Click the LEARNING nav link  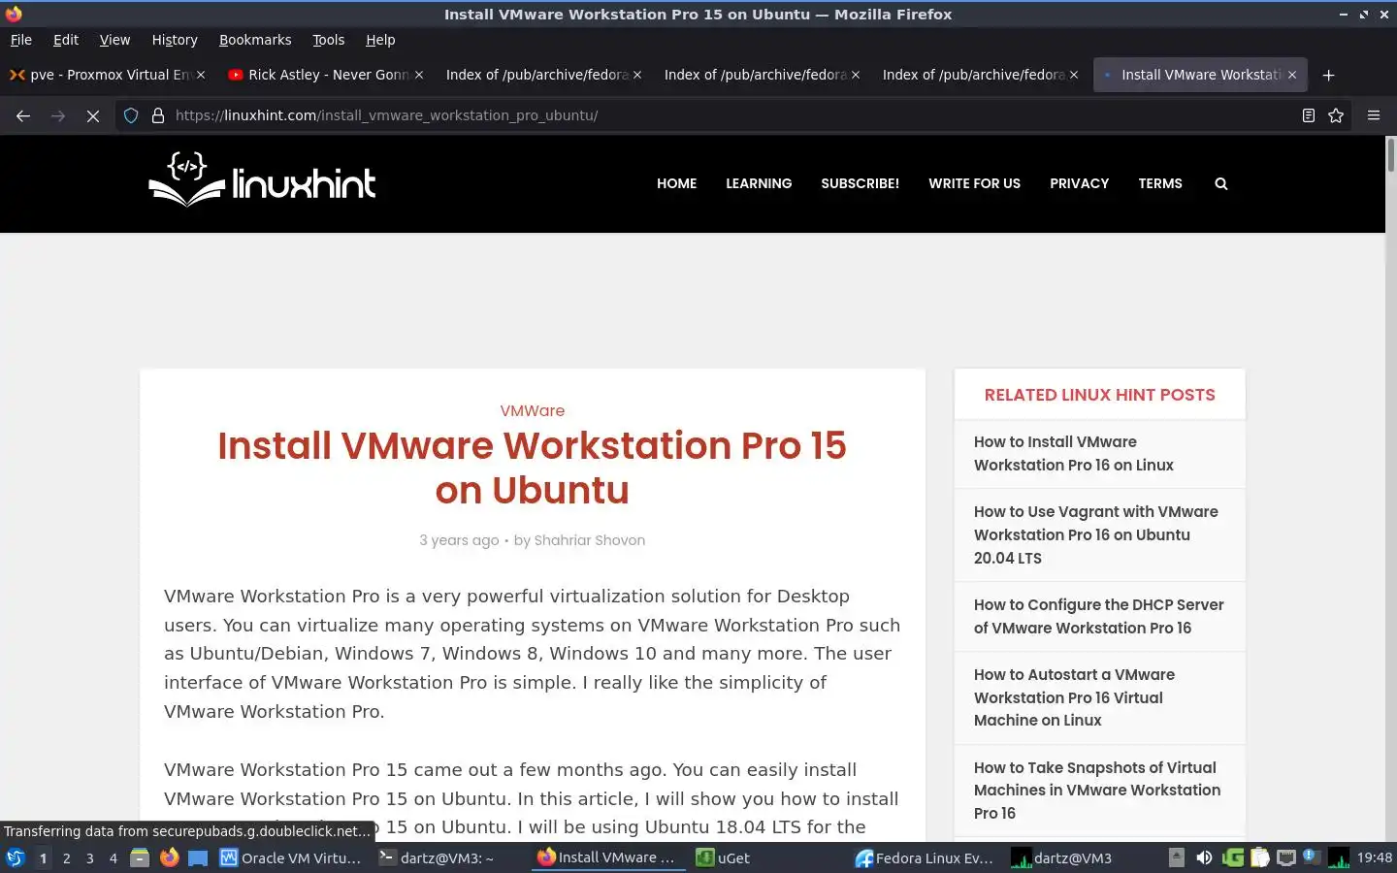tap(759, 183)
